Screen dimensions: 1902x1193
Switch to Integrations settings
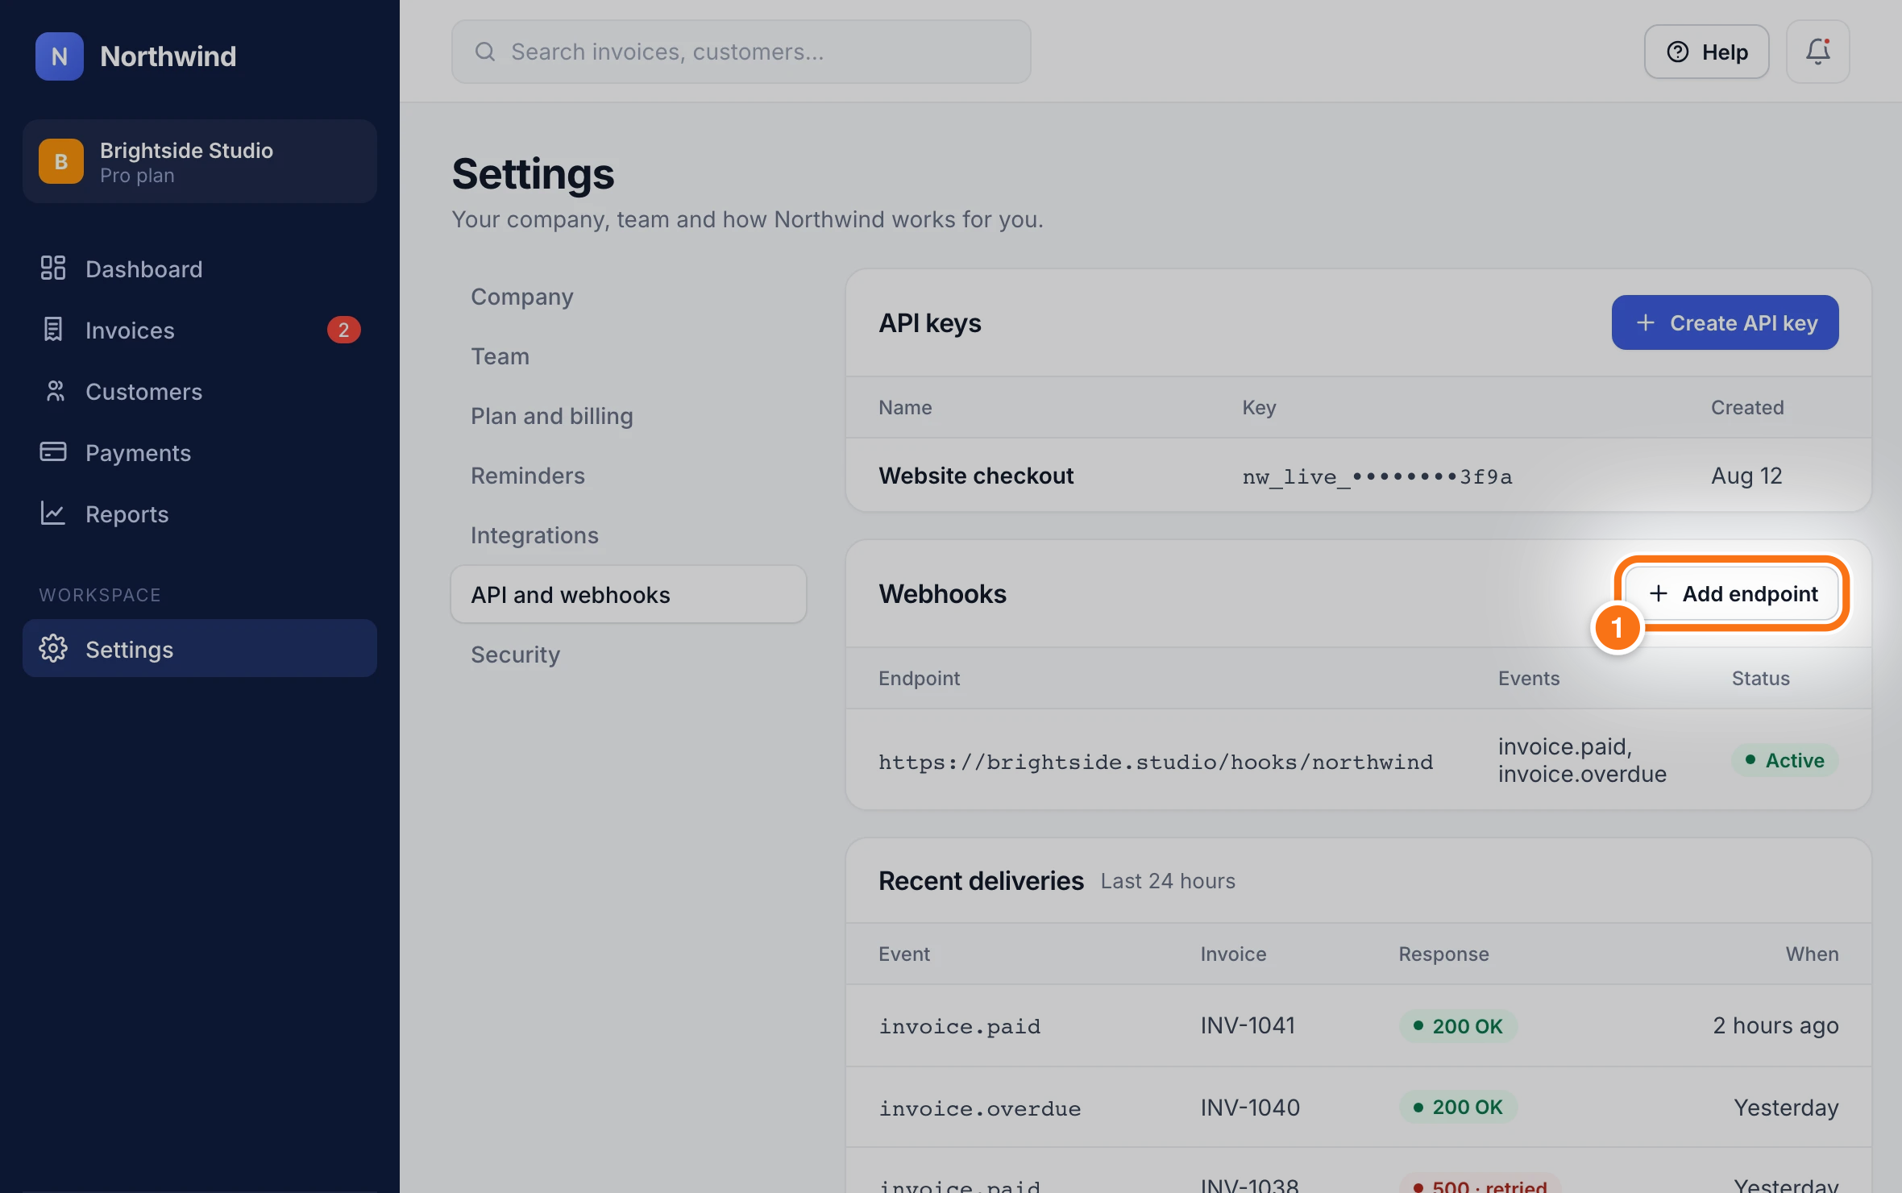[x=629, y=535]
